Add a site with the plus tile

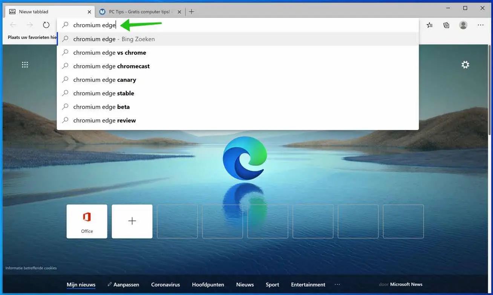tap(132, 222)
